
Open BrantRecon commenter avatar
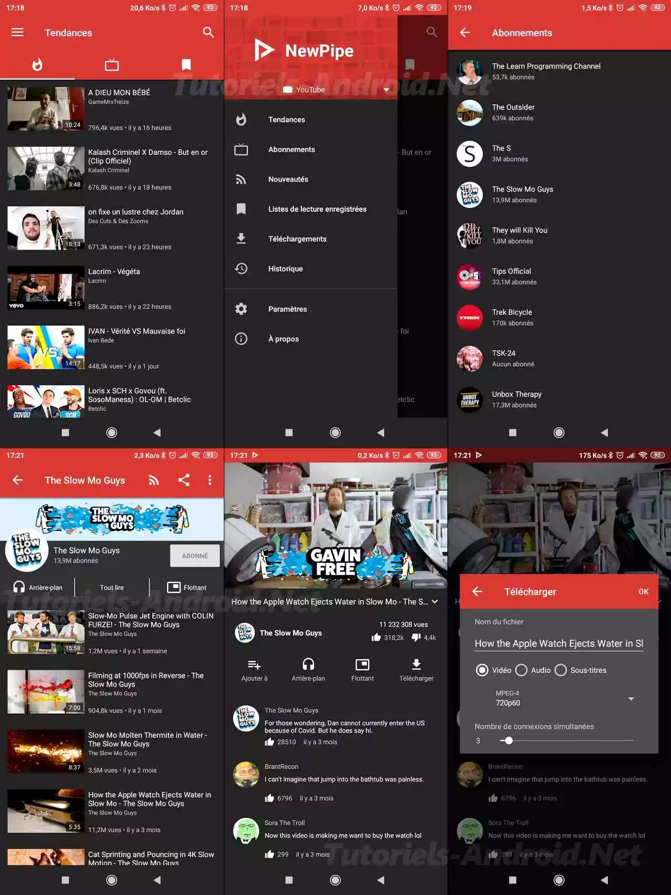coord(246,774)
